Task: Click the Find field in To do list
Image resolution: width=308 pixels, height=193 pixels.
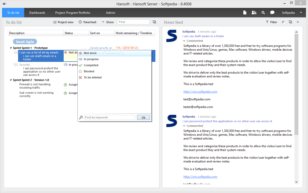Action: [x=133, y=22]
